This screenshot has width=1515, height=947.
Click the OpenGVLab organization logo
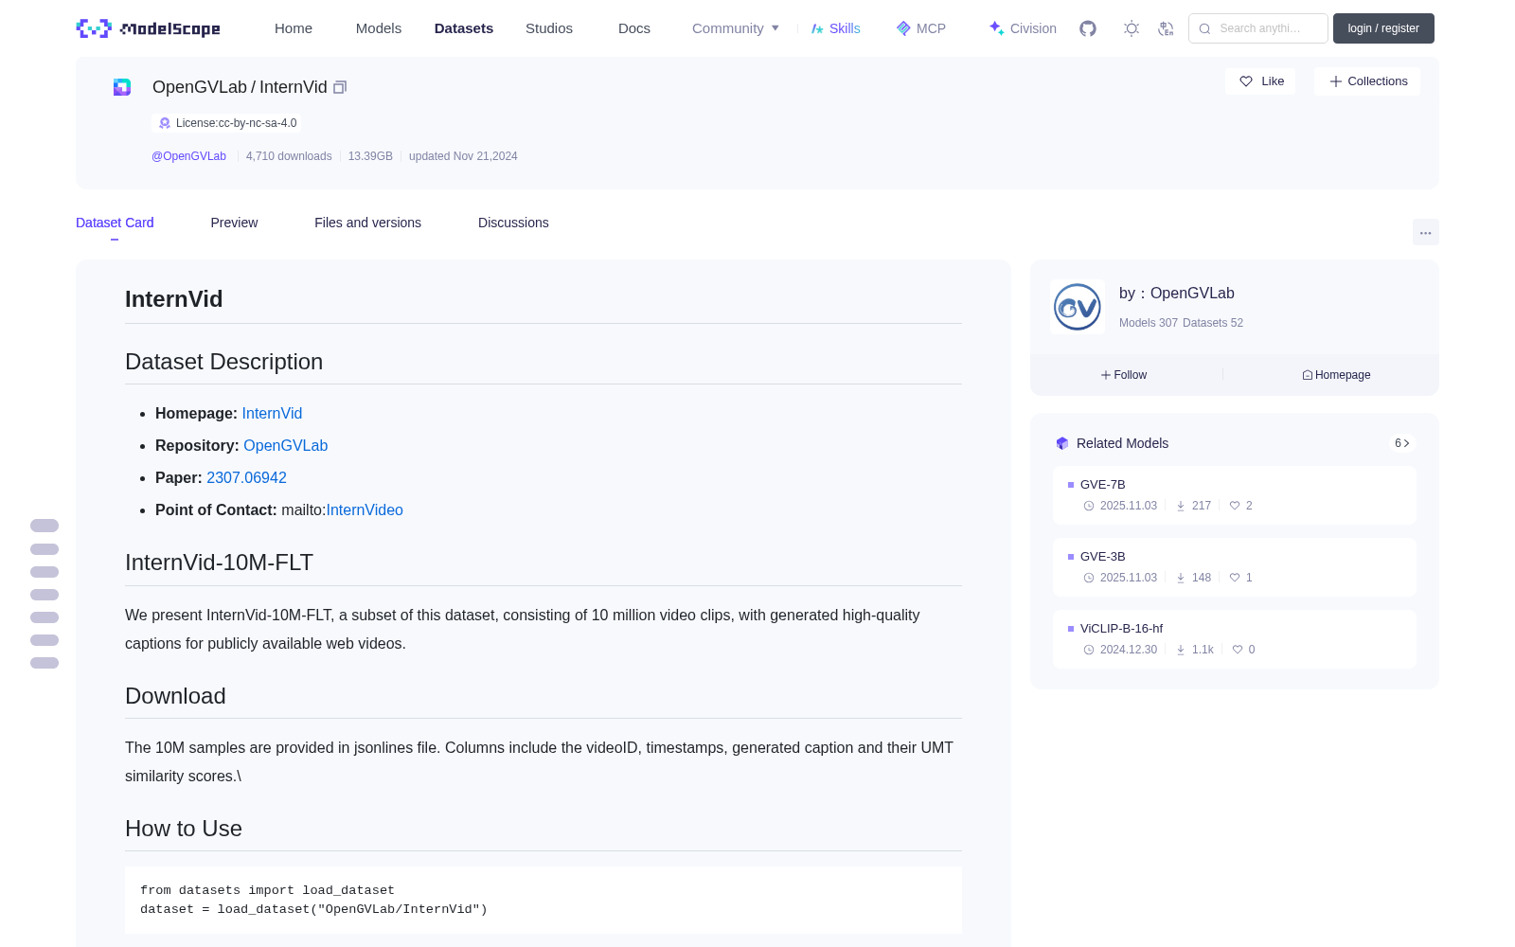click(1078, 307)
